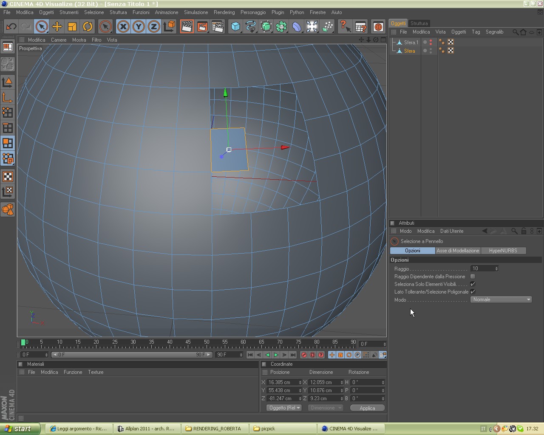The width and height of the screenshot is (544, 435).
Task: Open the Oggetto (Rel) coordinate dropdown
Action: pos(284,408)
